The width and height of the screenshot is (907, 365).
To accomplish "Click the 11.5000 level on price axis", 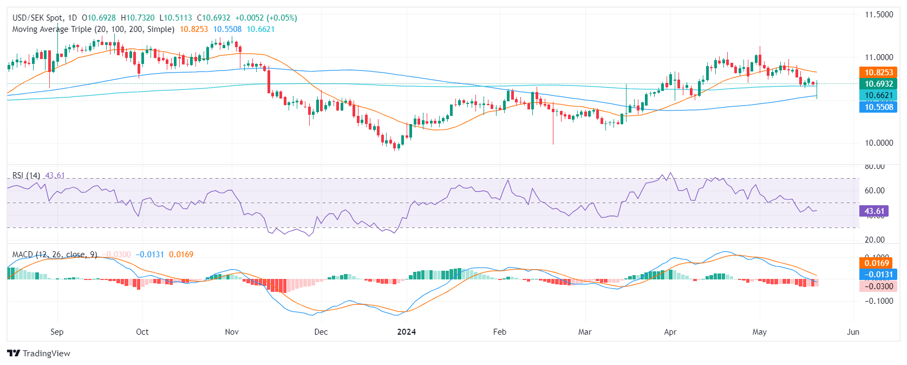I will 878,15.
